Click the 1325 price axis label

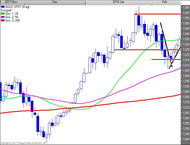click(x=186, y=50)
